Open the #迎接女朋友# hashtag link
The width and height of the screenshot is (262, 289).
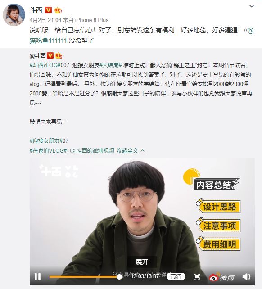tap(46, 141)
